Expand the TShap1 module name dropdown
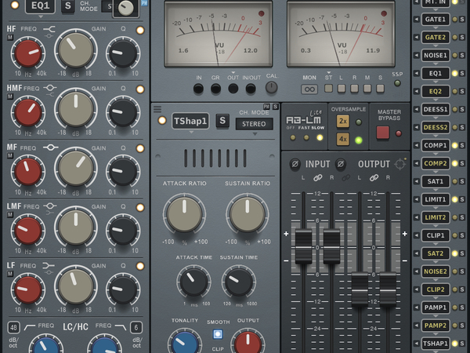The image size is (470, 353). tap(191, 133)
